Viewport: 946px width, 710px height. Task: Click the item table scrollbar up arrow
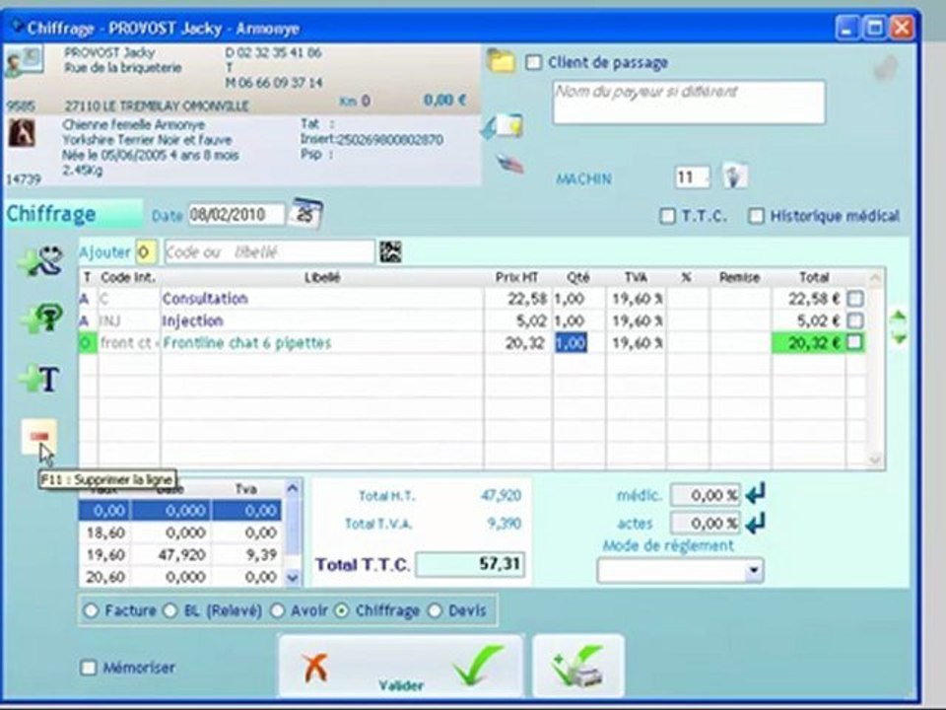(875, 278)
